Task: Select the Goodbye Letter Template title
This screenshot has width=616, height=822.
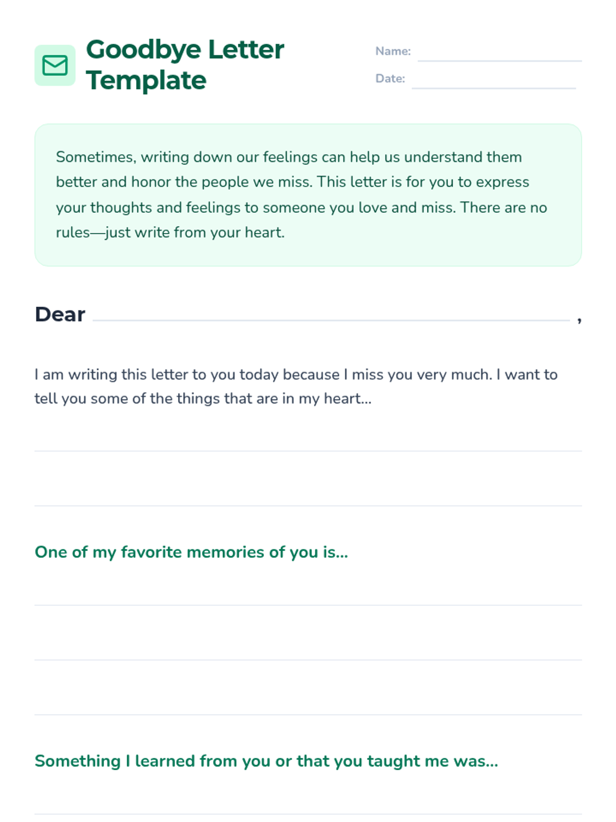Action: coord(185,65)
